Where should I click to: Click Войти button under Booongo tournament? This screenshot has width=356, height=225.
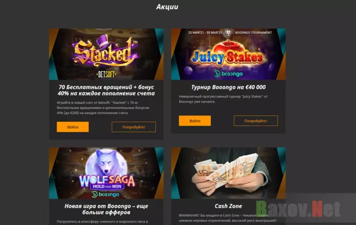coord(195,121)
